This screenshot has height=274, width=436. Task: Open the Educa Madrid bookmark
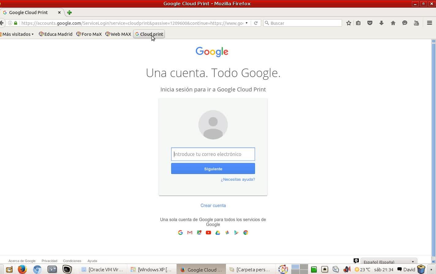(x=56, y=34)
